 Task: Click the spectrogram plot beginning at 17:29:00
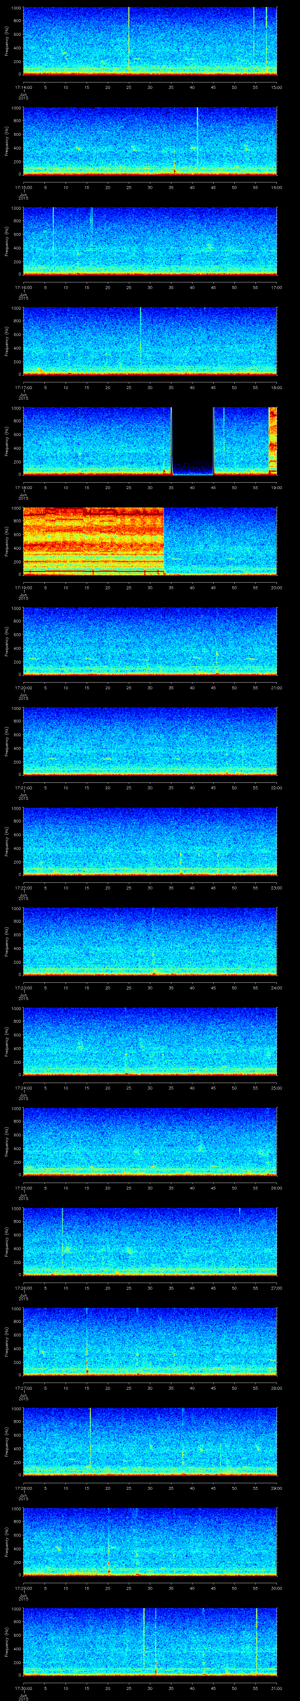(x=150, y=1541)
